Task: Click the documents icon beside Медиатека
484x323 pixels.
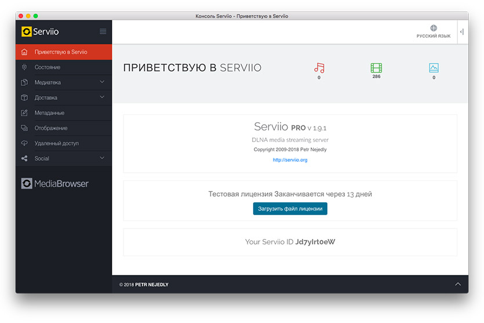Action: tap(24, 82)
